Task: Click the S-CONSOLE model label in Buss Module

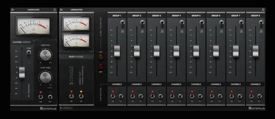Action: click(71, 75)
